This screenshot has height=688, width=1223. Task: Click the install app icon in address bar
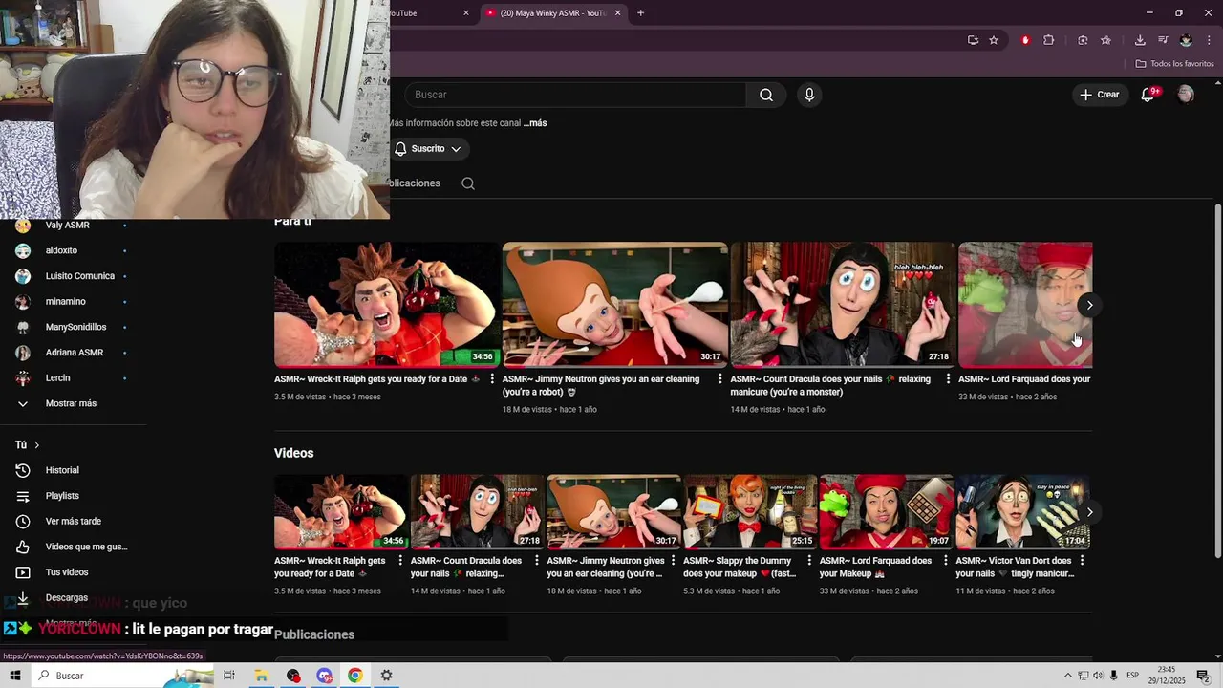point(973,40)
